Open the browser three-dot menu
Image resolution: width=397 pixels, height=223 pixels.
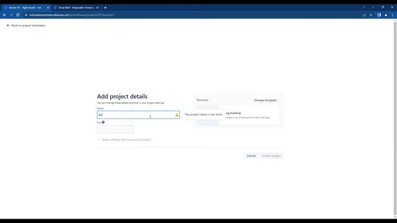393,15
